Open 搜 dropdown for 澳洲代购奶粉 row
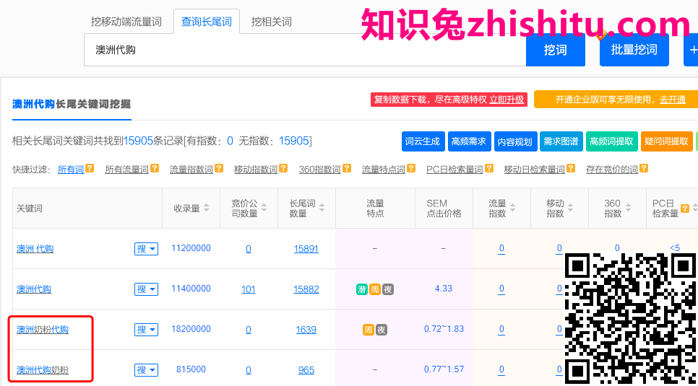The image size is (698, 386). (x=147, y=369)
